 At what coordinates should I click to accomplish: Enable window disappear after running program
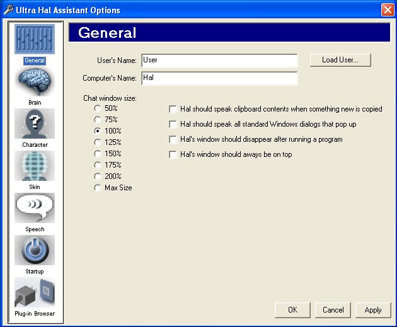point(173,139)
